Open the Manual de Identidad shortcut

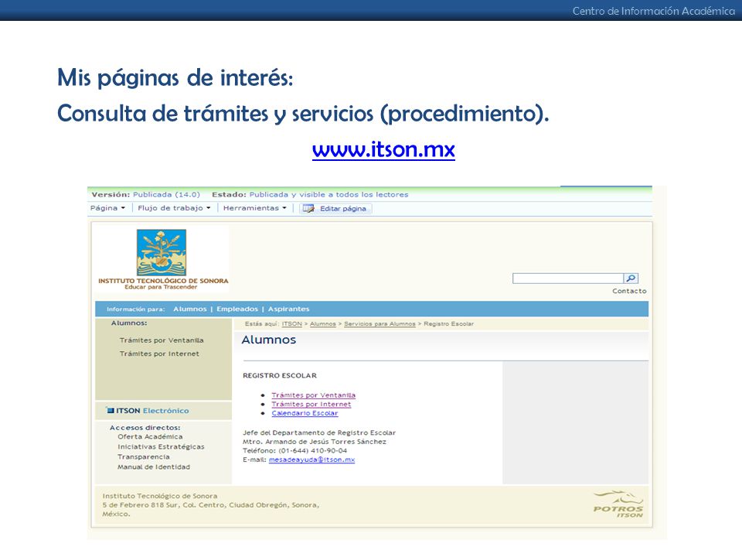tap(154, 467)
